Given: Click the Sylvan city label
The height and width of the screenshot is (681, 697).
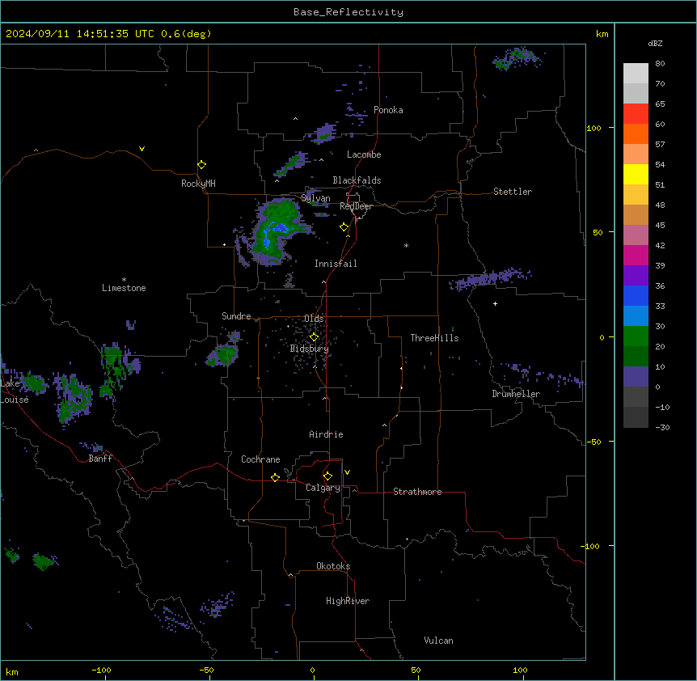Looking at the screenshot, I should tap(315, 198).
